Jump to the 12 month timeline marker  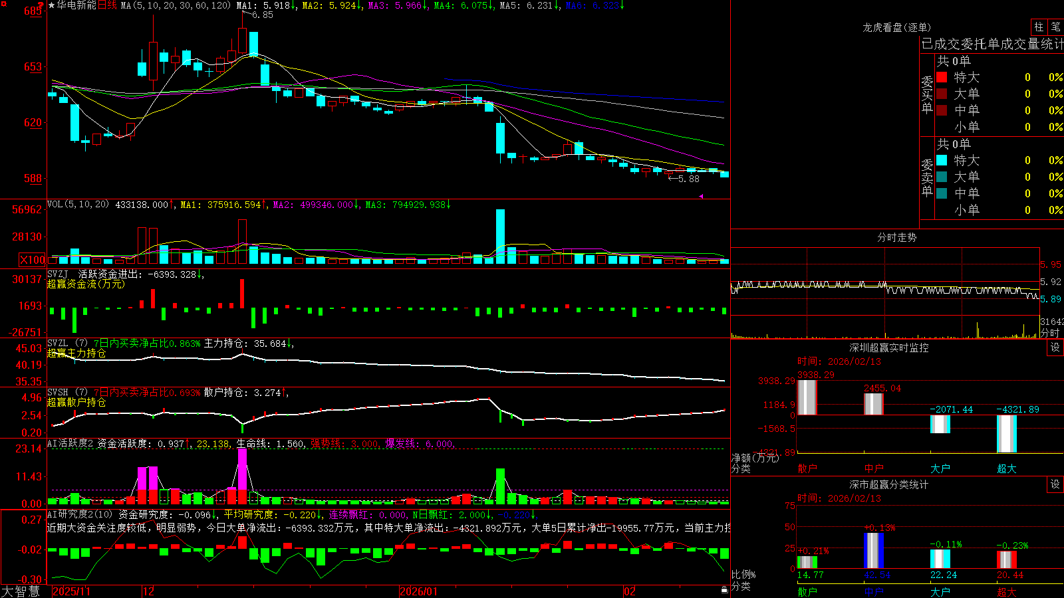pyautogui.click(x=149, y=591)
